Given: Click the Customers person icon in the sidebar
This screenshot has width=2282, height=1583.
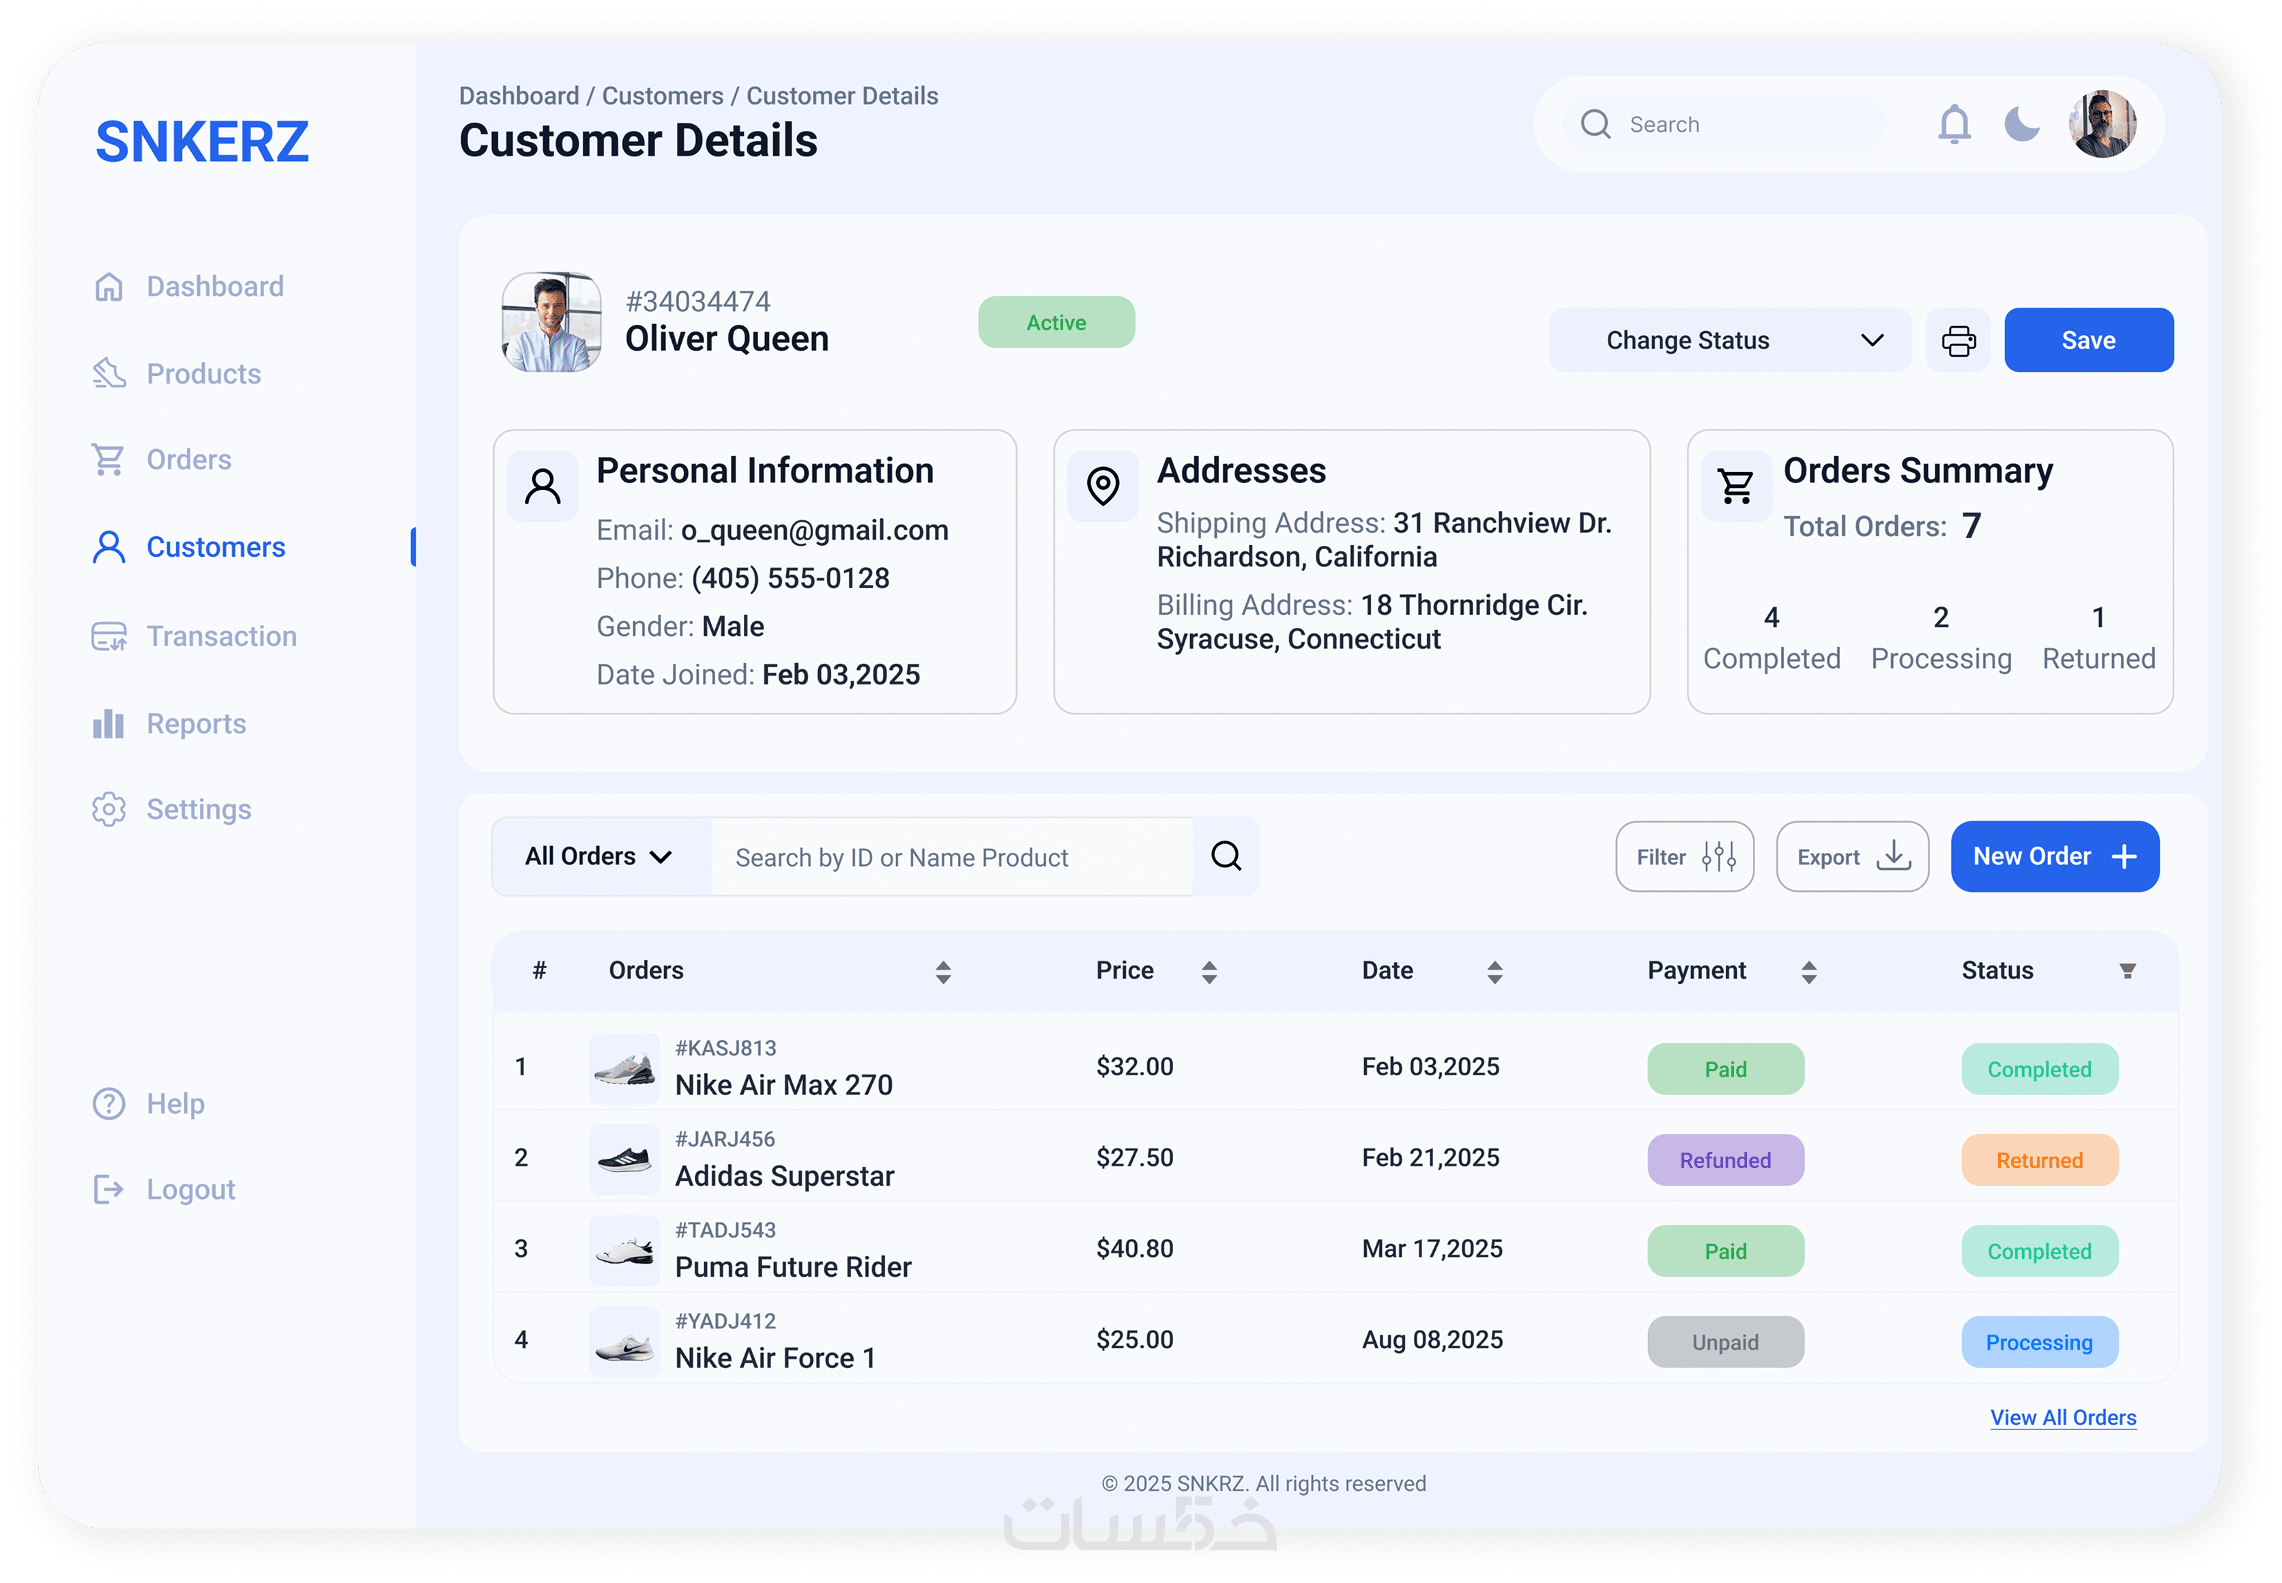Looking at the screenshot, I should [x=109, y=547].
